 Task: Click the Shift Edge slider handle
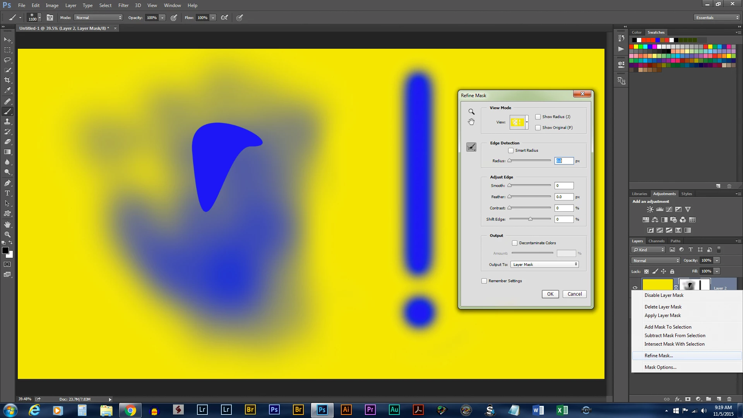(x=530, y=219)
